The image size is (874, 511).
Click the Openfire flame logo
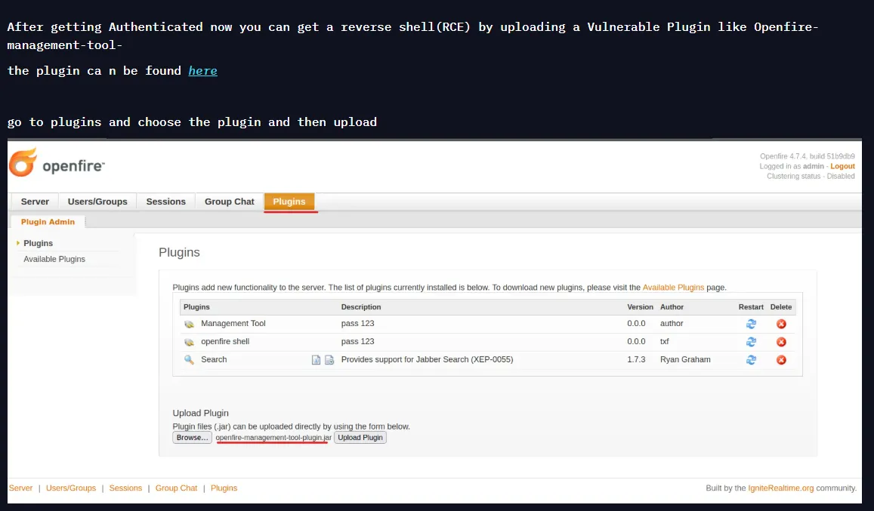point(23,162)
